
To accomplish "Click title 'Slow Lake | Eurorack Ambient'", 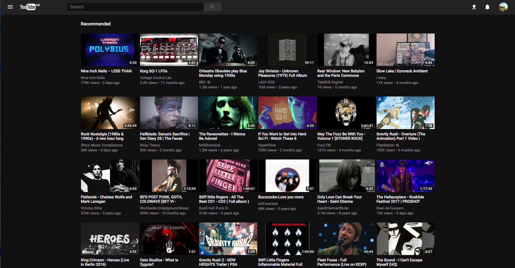I will (402, 71).
